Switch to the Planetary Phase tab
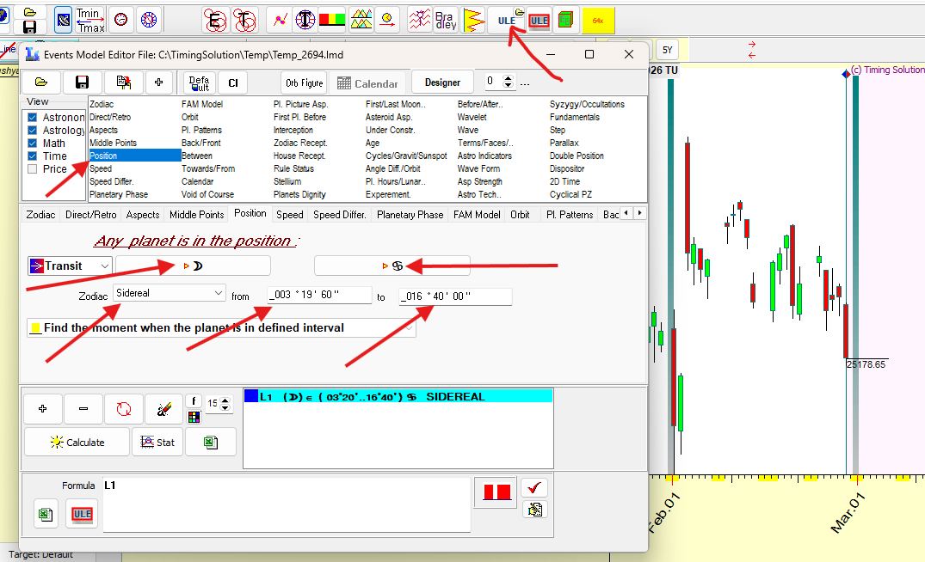This screenshot has height=562, width=925. (410, 215)
